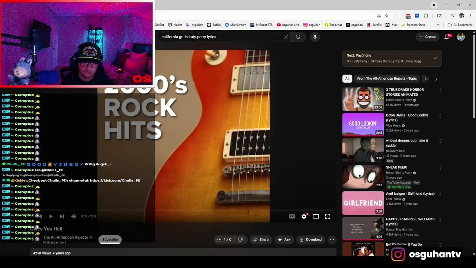Open Chrome three-dot menu

(x=470, y=16)
